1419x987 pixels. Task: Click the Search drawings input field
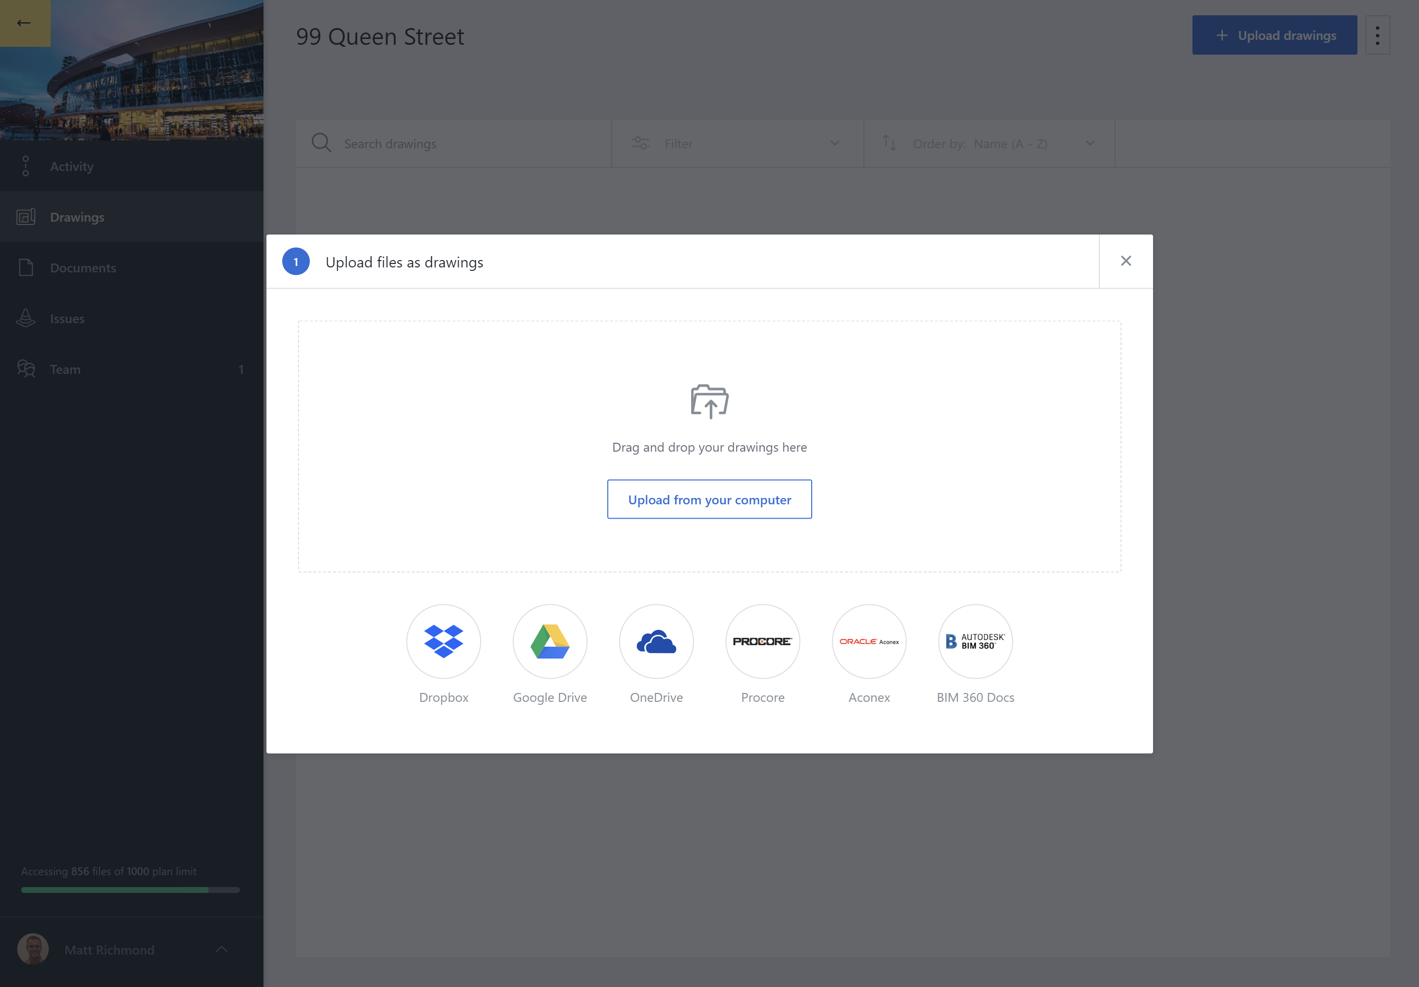(453, 143)
